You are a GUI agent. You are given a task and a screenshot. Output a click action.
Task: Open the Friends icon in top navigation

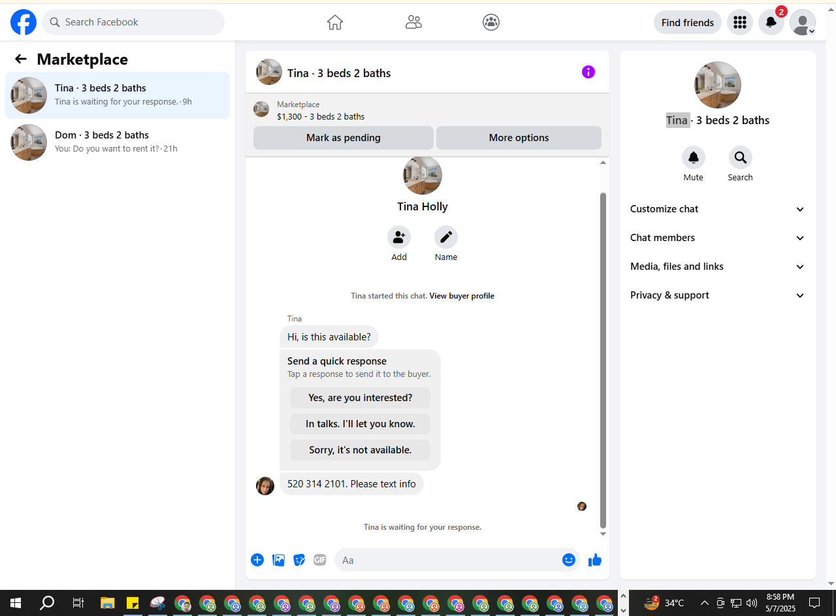[413, 22]
